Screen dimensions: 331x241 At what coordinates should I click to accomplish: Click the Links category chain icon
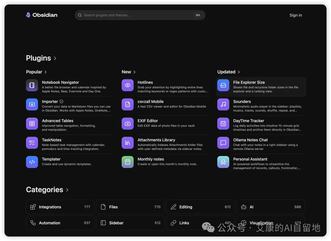click(x=173, y=223)
